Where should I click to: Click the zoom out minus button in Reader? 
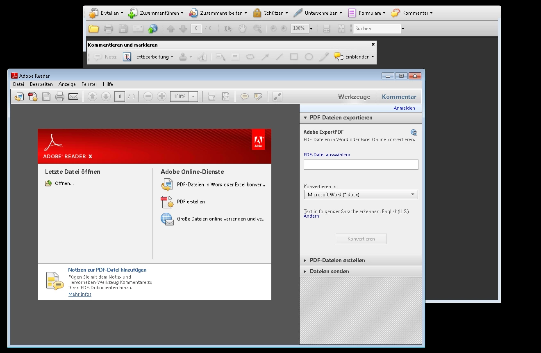pyautogui.click(x=148, y=97)
